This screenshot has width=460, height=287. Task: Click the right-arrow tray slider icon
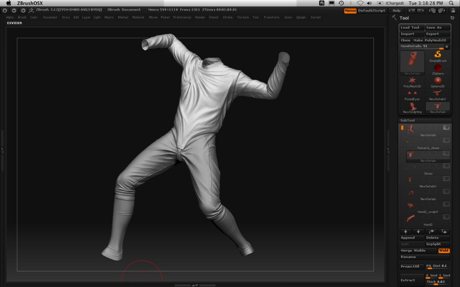(420, 11)
